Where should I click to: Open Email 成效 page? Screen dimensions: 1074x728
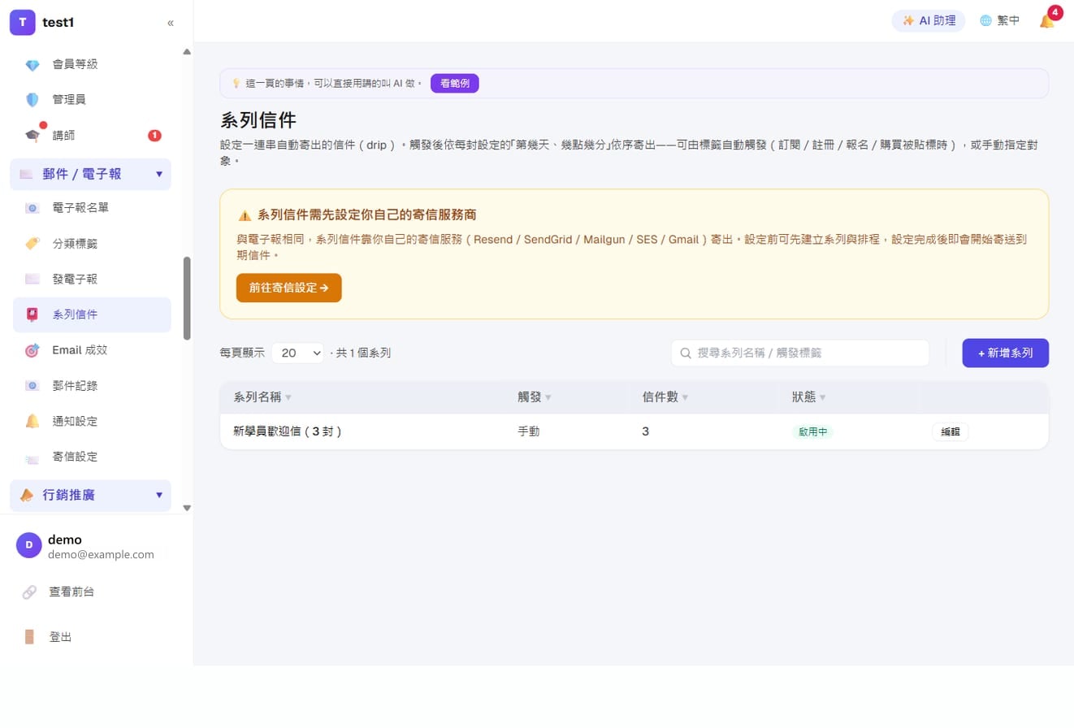coord(92,350)
